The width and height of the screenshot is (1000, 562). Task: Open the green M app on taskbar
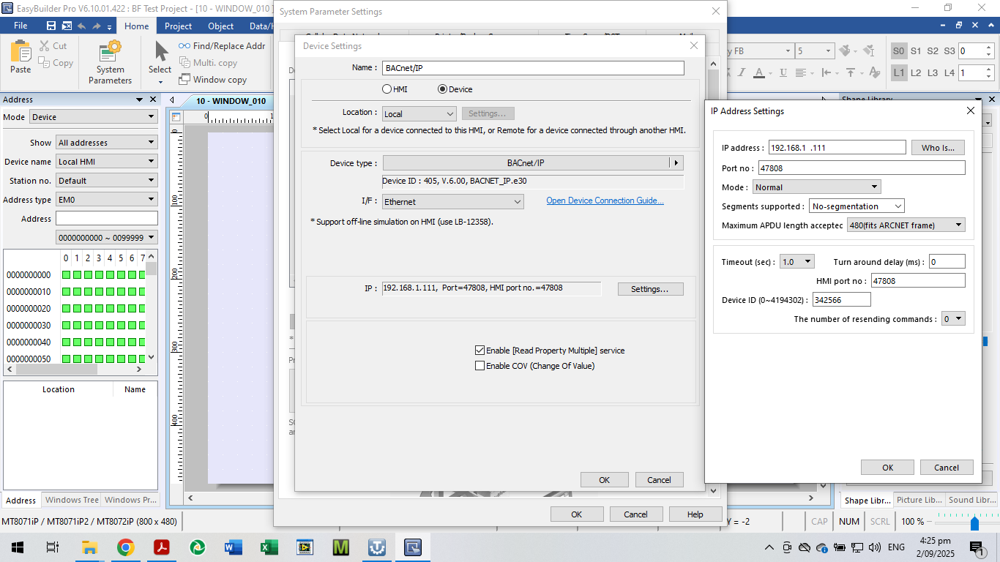coord(341,547)
